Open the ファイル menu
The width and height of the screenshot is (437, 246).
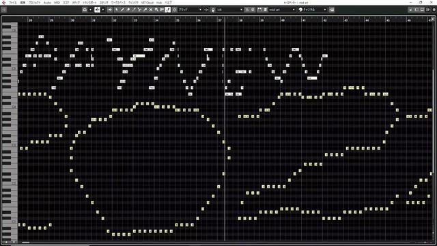coord(13,3)
